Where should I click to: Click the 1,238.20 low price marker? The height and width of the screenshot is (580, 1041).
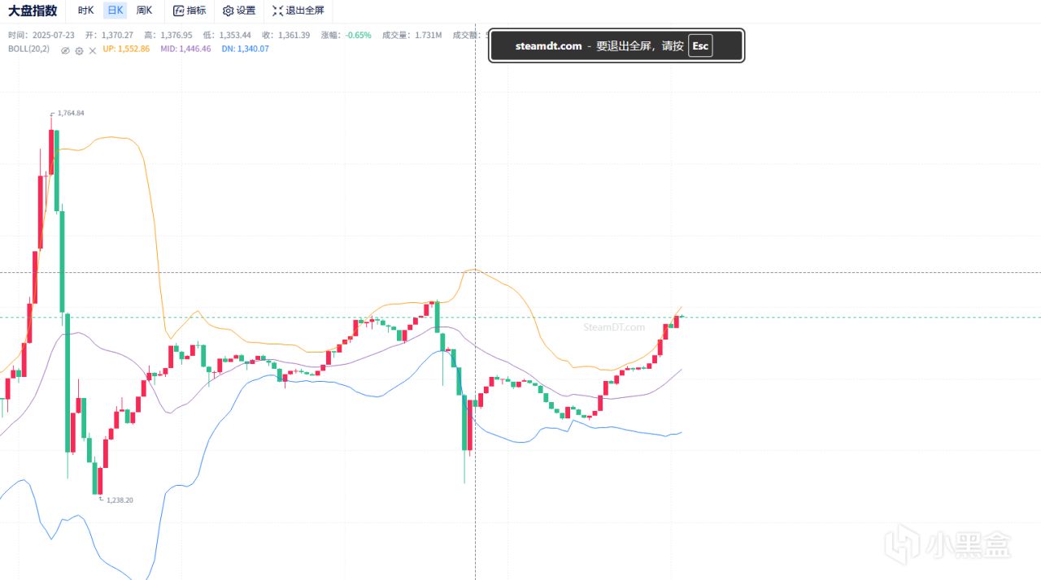tap(120, 500)
